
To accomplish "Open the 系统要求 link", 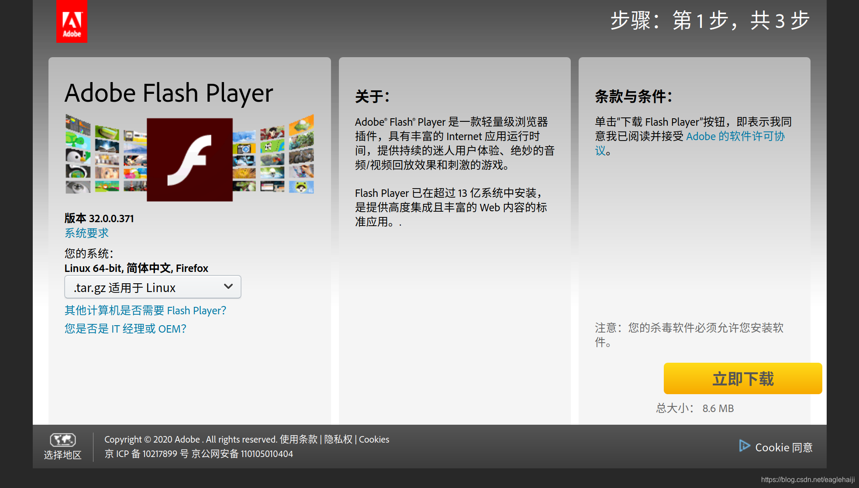I will point(86,233).
